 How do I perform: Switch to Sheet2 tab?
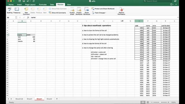point(49,99)
